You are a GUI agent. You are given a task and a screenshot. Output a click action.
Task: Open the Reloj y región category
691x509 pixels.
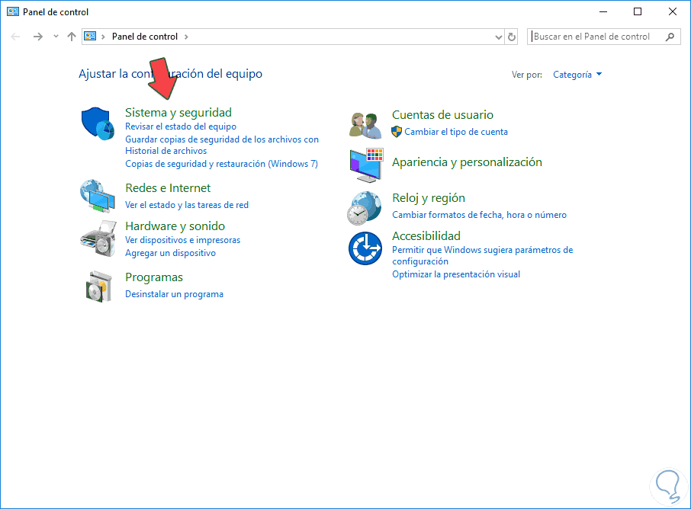click(x=429, y=198)
